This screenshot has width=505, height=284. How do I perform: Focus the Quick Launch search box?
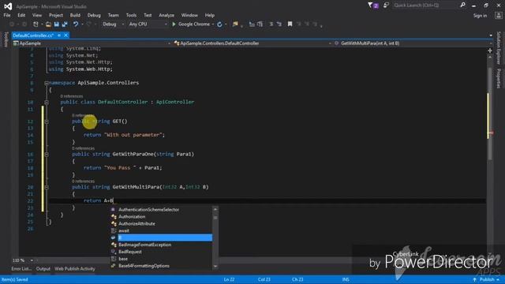[x=425, y=6]
